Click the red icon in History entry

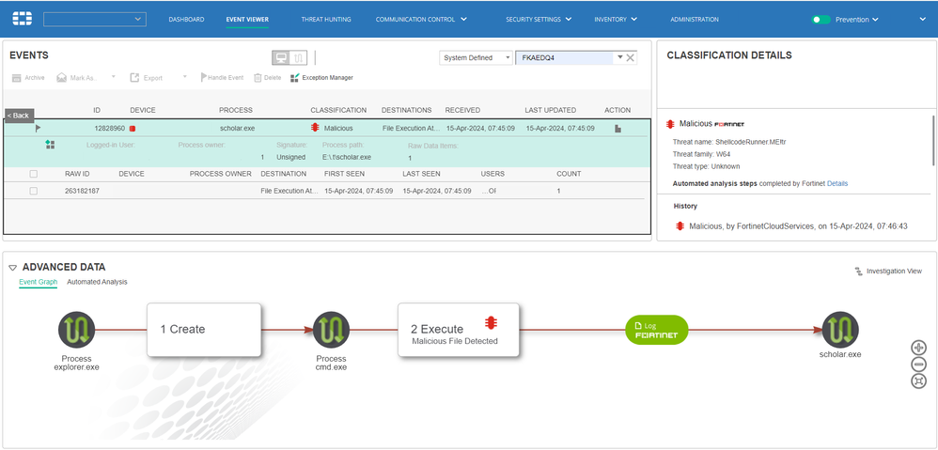[680, 226]
